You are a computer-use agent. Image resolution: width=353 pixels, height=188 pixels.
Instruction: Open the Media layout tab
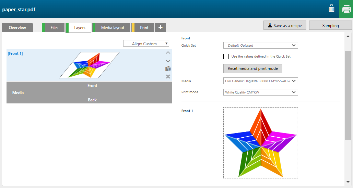[x=113, y=28]
